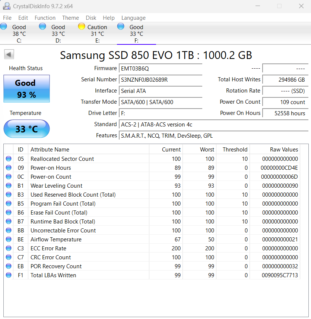This screenshot has width=311, height=319.
Task: Click status orb of Uncorrectable Error Count row
Action: point(9,230)
